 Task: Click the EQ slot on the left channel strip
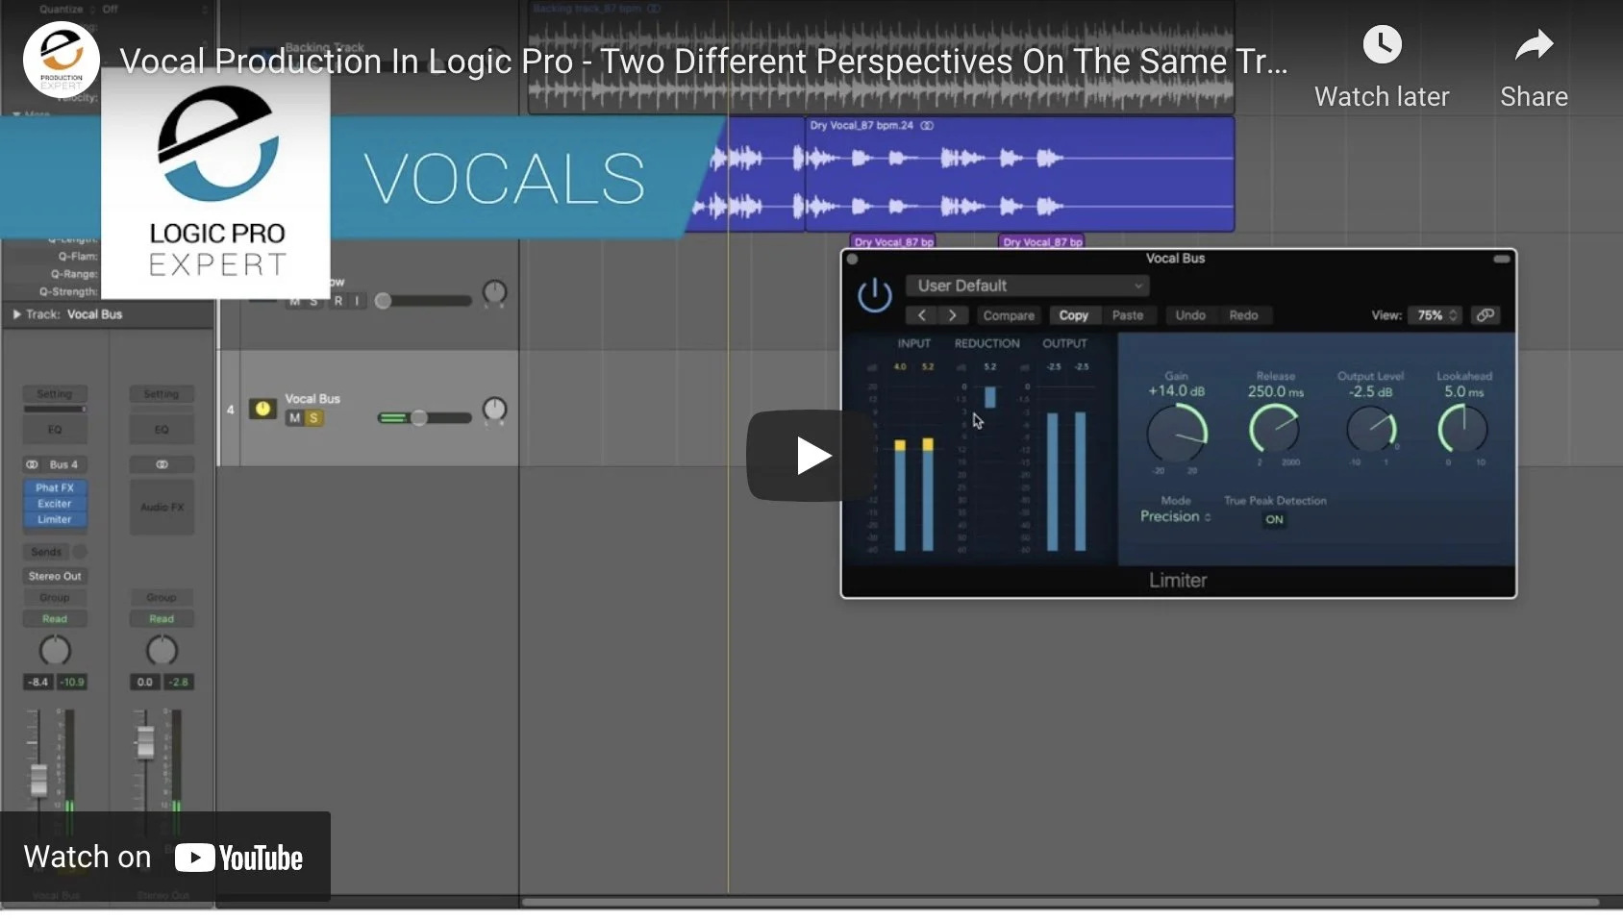point(55,430)
